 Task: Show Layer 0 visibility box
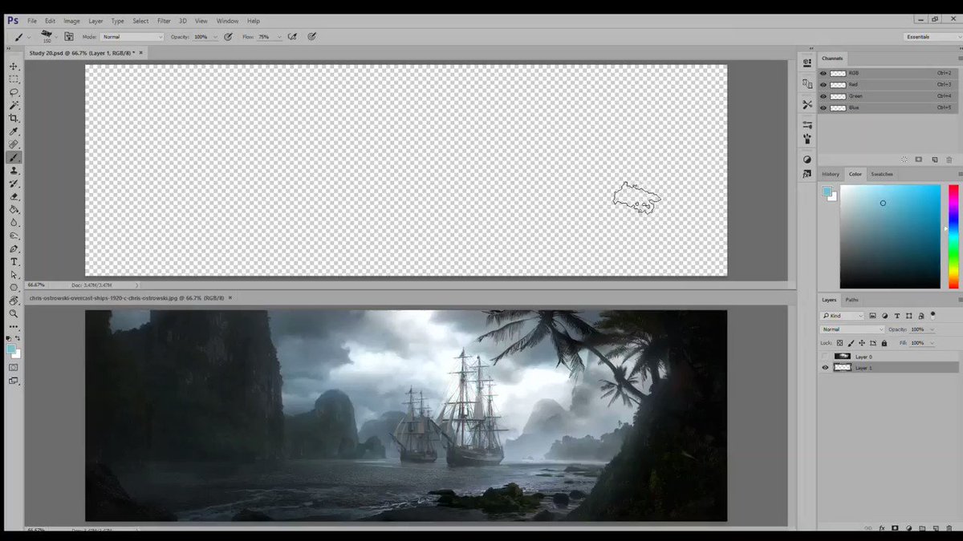pyautogui.click(x=824, y=357)
